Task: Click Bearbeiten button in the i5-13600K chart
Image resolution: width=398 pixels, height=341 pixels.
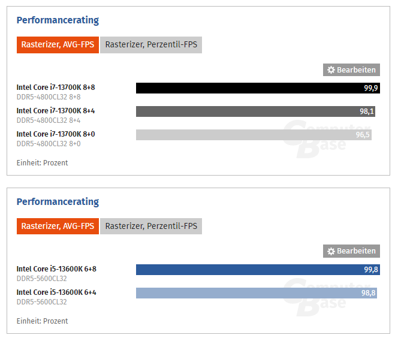Action: click(x=351, y=251)
